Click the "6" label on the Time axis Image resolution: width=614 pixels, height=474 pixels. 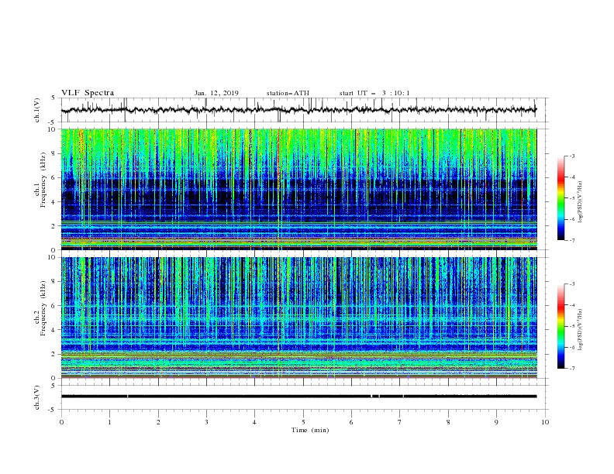click(351, 422)
